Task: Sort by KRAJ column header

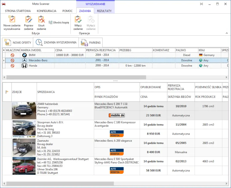Action: point(210,50)
